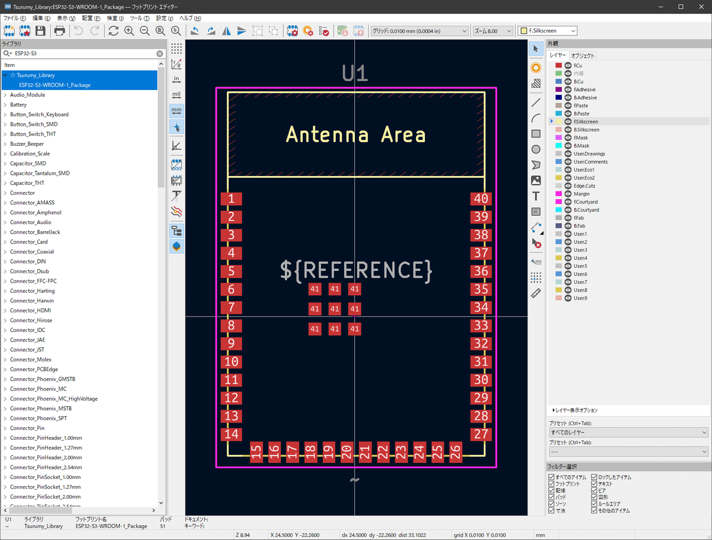Pick the Add Pad tool

tap(536, 68)
